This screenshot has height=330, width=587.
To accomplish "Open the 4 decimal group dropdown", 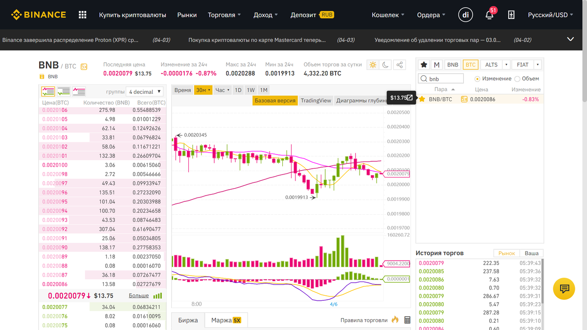I will click(x=145, y=91).
